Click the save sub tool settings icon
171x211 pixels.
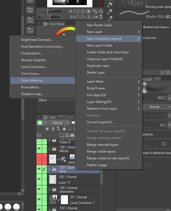tap(162, 73)
